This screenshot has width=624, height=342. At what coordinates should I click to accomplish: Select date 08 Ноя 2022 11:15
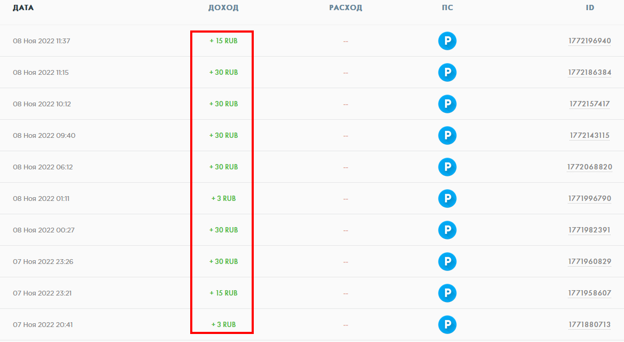(x=41, y=73)
